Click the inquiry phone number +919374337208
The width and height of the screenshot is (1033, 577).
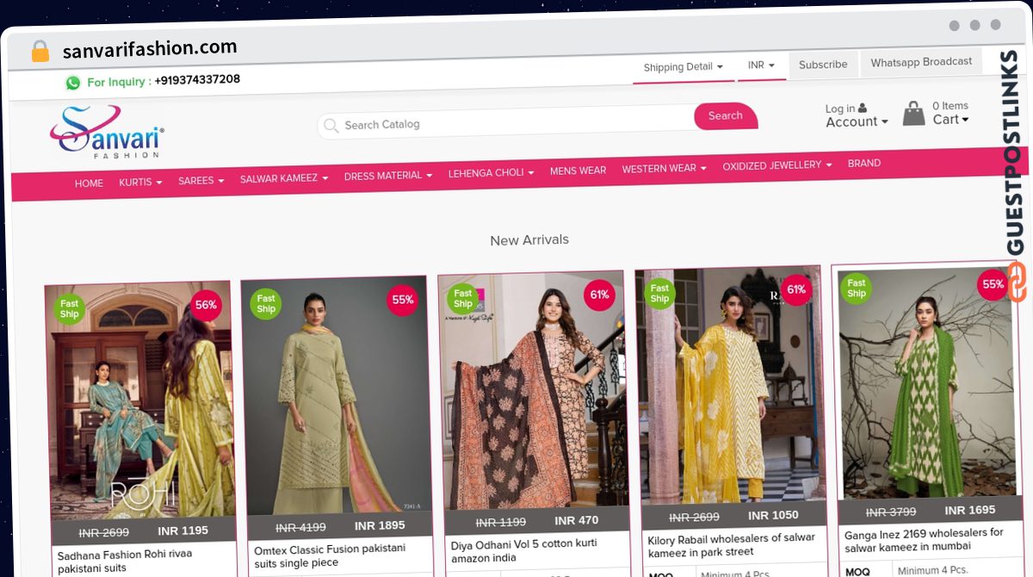coord(197,80)
